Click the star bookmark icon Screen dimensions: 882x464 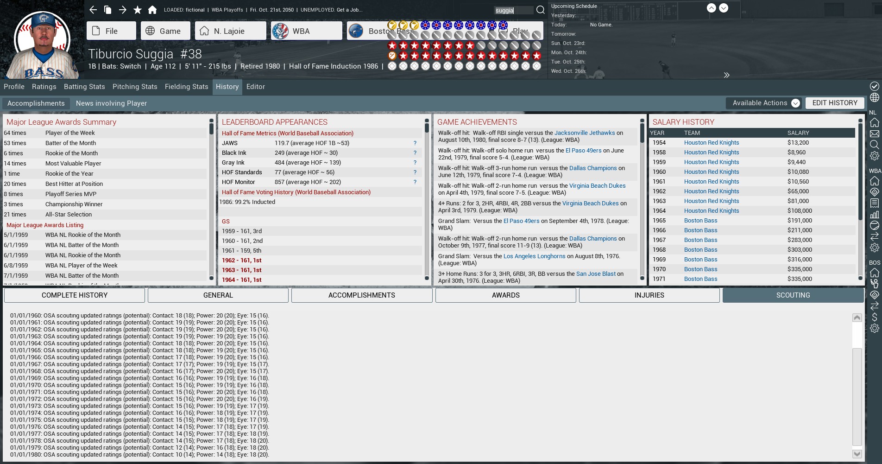coord(138,10)
